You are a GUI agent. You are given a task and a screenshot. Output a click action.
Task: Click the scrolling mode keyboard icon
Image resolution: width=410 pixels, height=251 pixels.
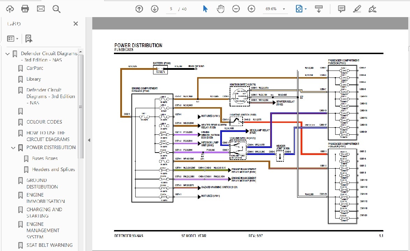318,9
